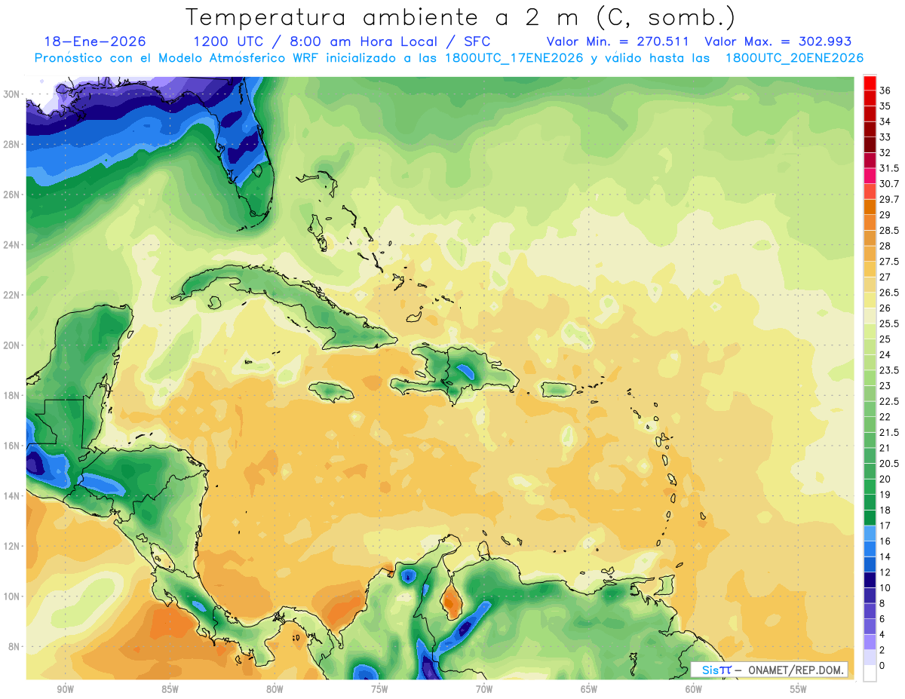This screenshot has height=699, width=905.
Task: Click the legend value '35'
Action: [x=885, y=106]
